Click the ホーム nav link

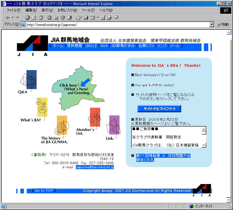tap(58, 46)
